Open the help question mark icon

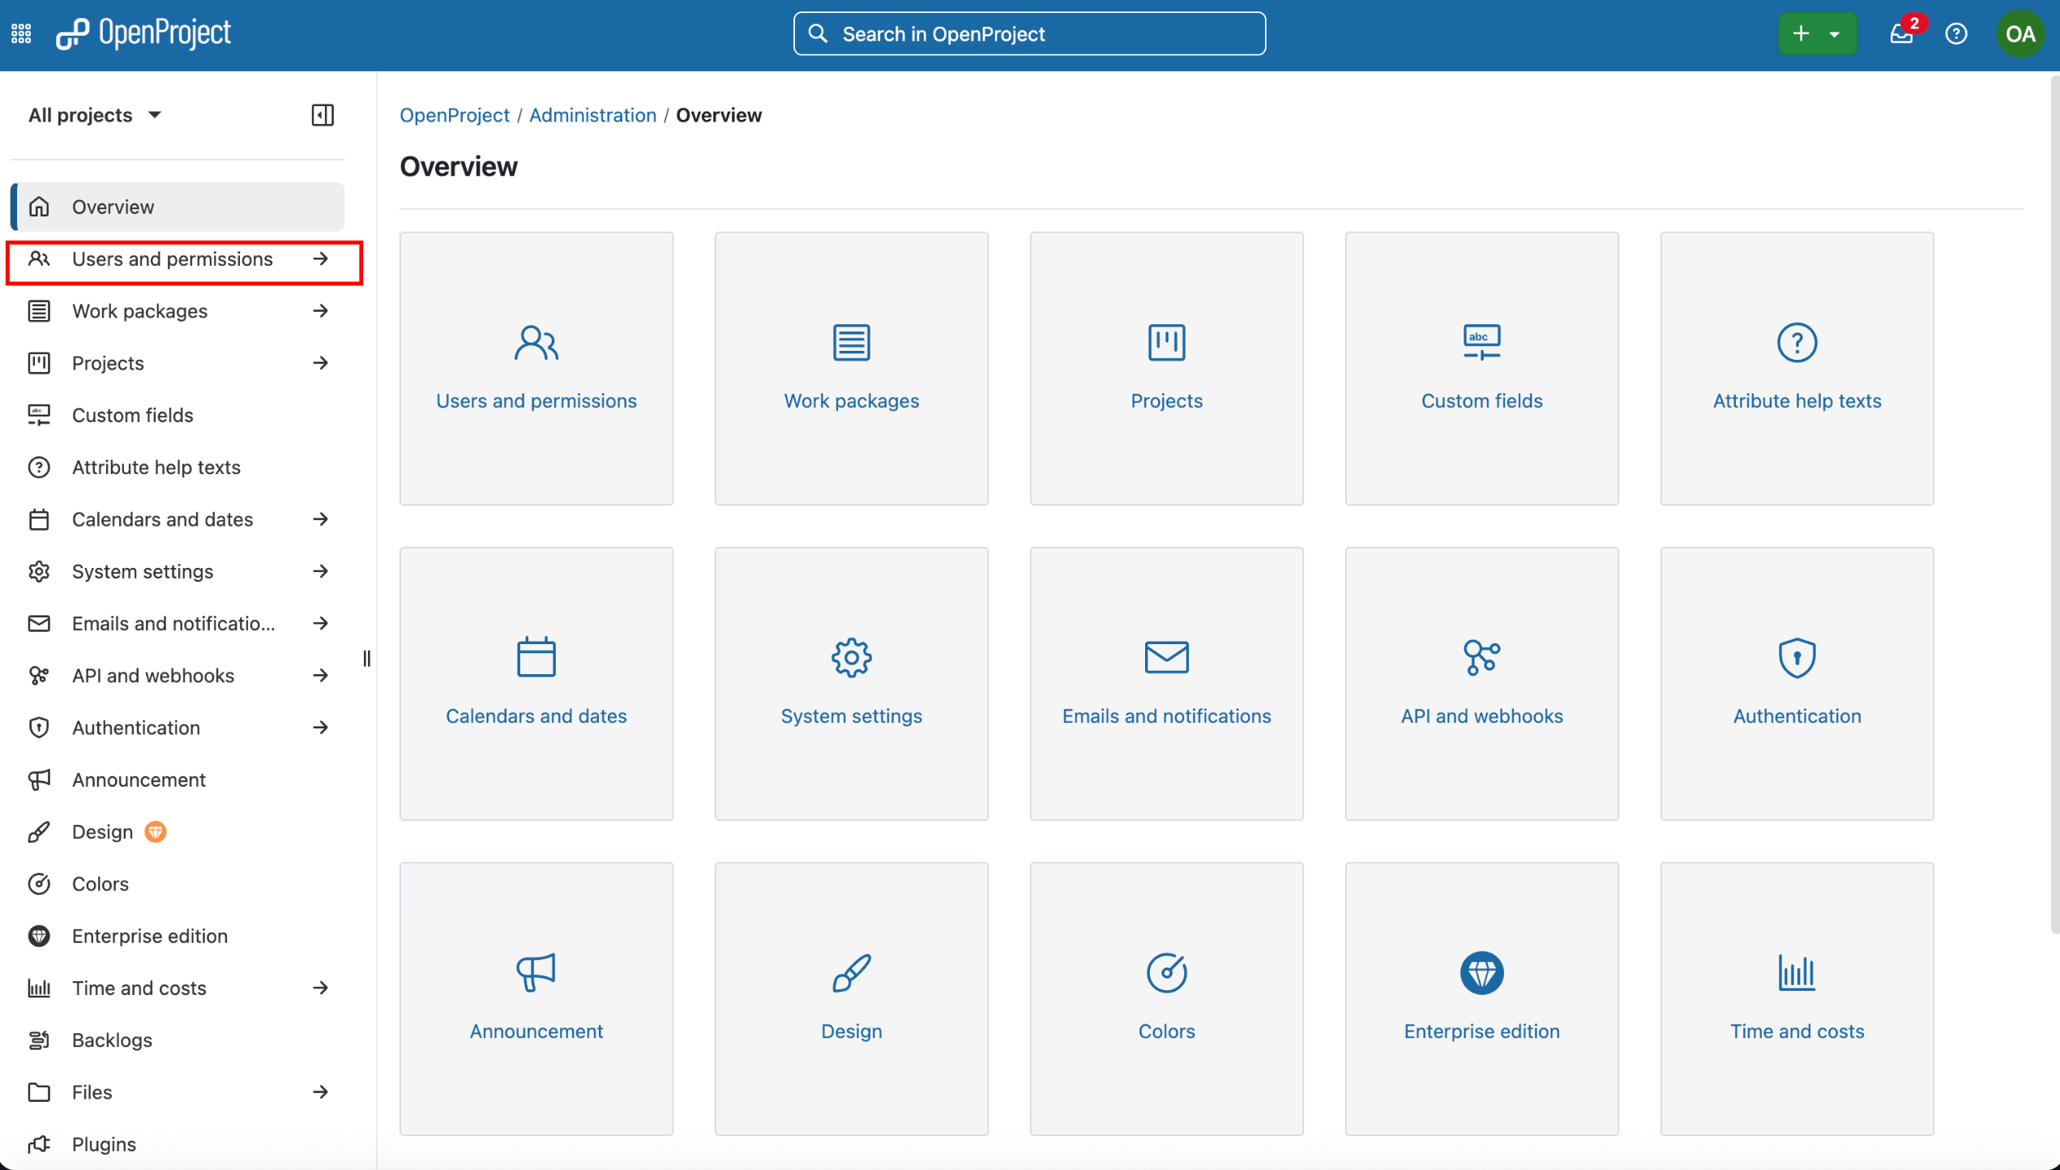tap(1956, 33)
